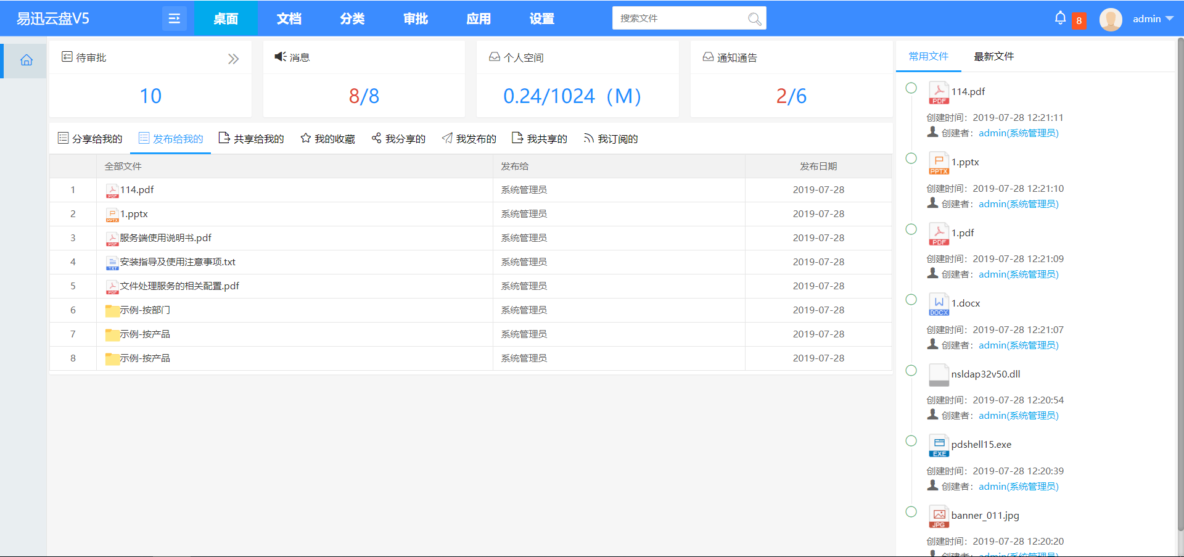Click the TXT icon beside 安装指导及使用注意事项.txt
Screen dimensions: 1184x557
point(112,263)
